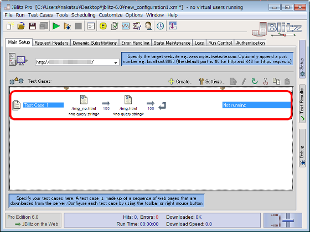The height and width of the screenshot is (232, 310).
Task: Open the sigma statistics icon
Action: point(137,26)
